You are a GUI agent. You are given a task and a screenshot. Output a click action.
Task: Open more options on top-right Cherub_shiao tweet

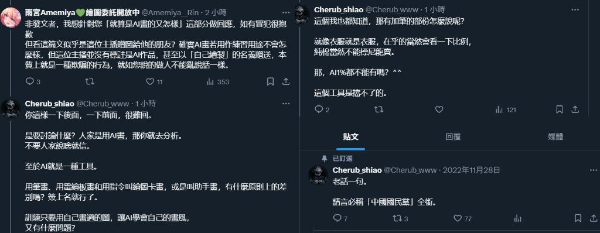click(x=575, y=9)
